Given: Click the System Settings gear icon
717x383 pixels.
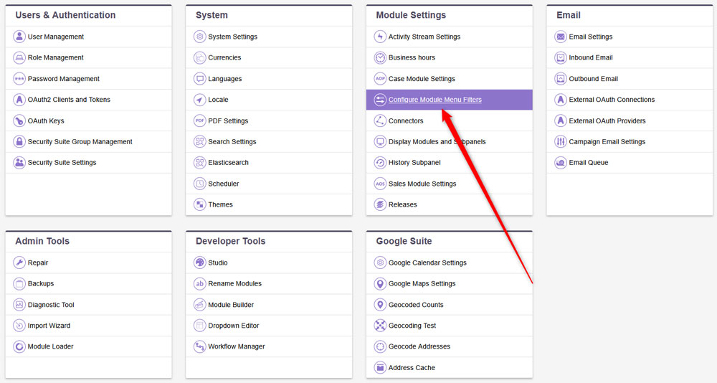Looking at the screenshot, I should click(x=200, y=37).
